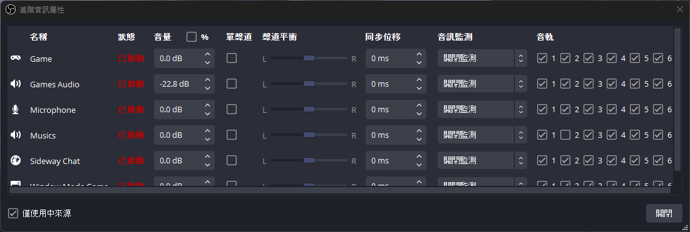
Task: Check track 2 for Musics
Action: click(565, 135)
